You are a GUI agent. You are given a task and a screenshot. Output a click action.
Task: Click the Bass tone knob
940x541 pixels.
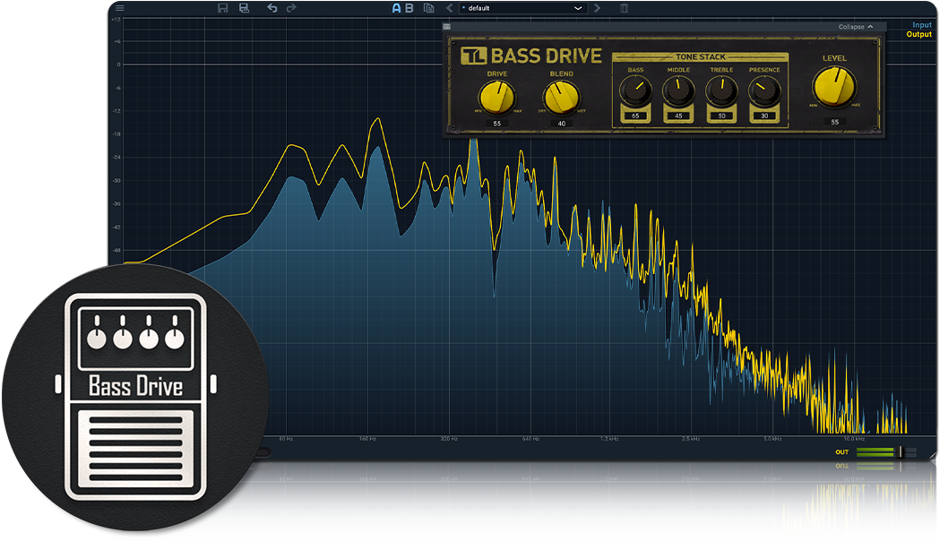tap(635, 91)
